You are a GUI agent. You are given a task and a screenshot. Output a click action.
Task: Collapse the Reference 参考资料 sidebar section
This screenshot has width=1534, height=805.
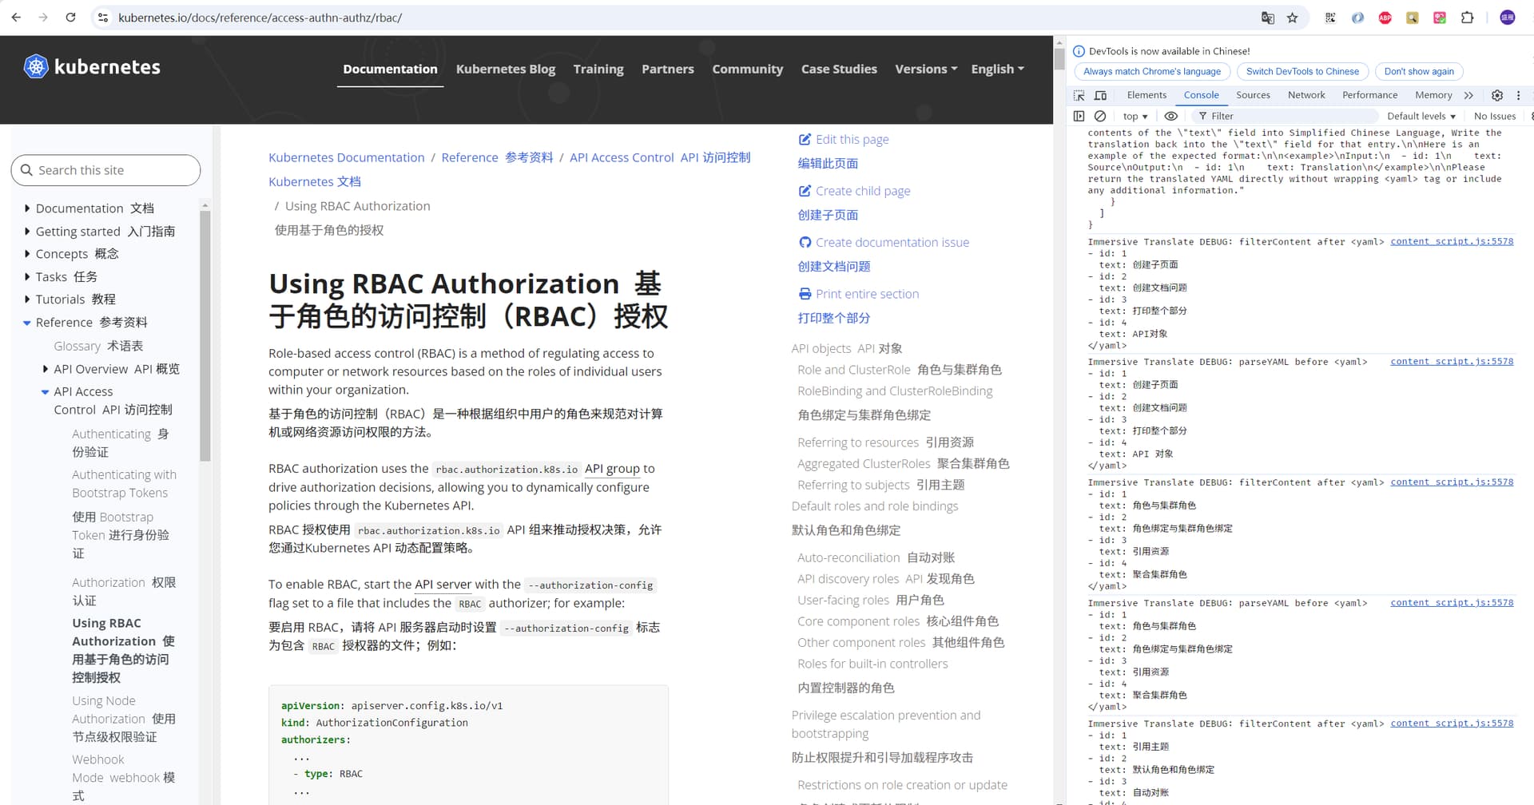27,323
